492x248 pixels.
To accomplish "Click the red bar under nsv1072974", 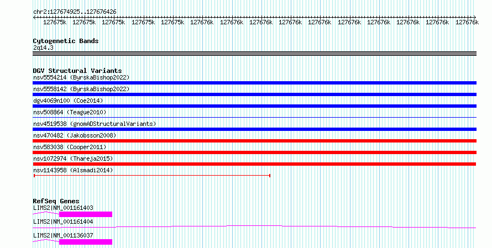I will 254,164.
